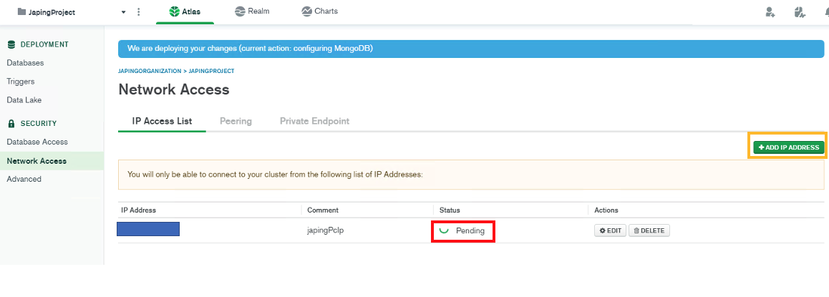829x297 pixels.
Task: Click the invite user icon
Action: (770, 11)
